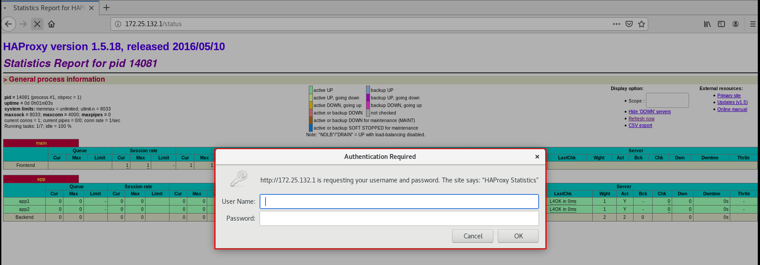Click L4OK in 0ms for app2
This screenshot has width=760, height=265.
[x=563, y=210]
